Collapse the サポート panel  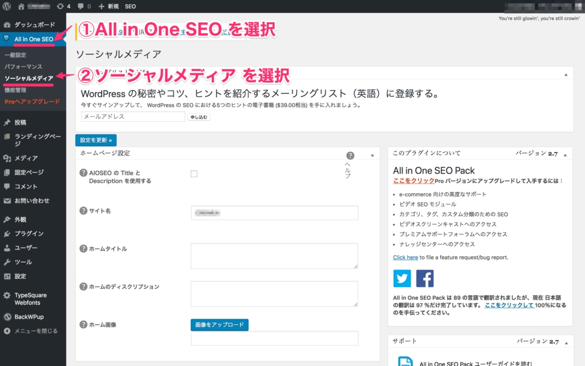click(566, 343)
